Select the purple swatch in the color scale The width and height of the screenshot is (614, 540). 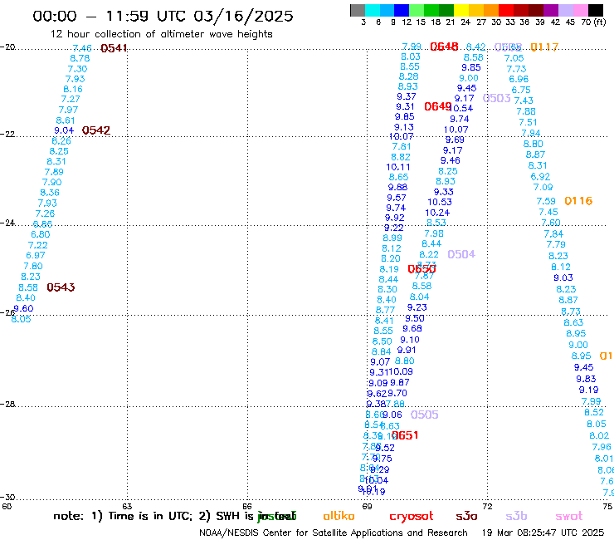551,10
